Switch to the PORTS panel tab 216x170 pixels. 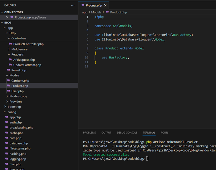pyautogui.click(x=164, y=132)
